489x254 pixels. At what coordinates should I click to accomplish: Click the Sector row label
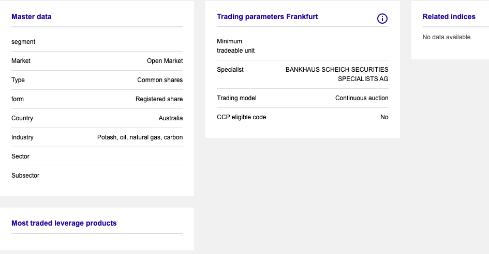pyautogui.click(x=20, y=156)
